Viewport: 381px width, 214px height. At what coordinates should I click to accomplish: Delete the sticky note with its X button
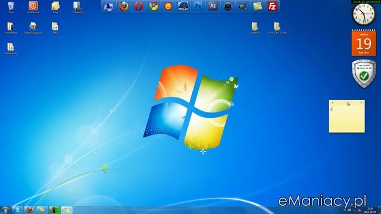click(361, 103)
